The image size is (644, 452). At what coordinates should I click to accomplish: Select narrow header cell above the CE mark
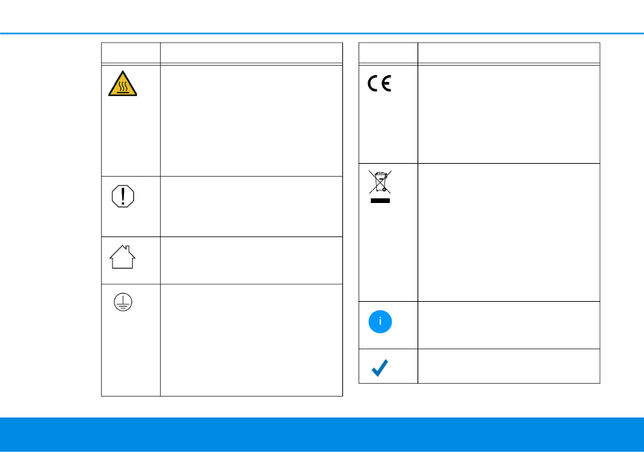click(388, 53)
